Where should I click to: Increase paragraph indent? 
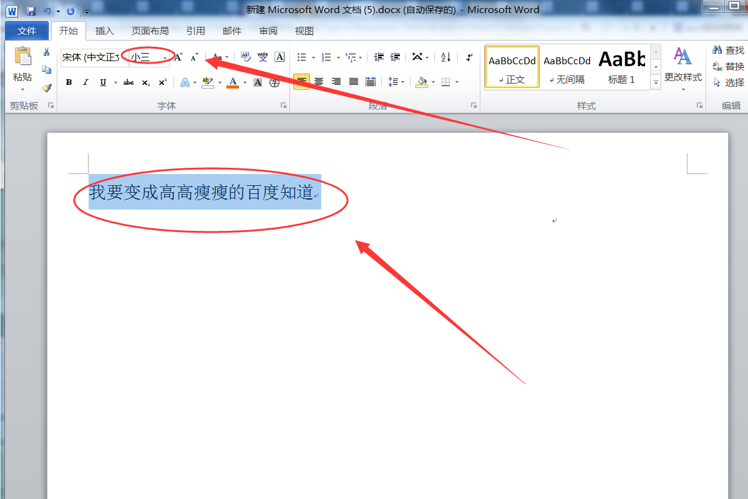396,57
